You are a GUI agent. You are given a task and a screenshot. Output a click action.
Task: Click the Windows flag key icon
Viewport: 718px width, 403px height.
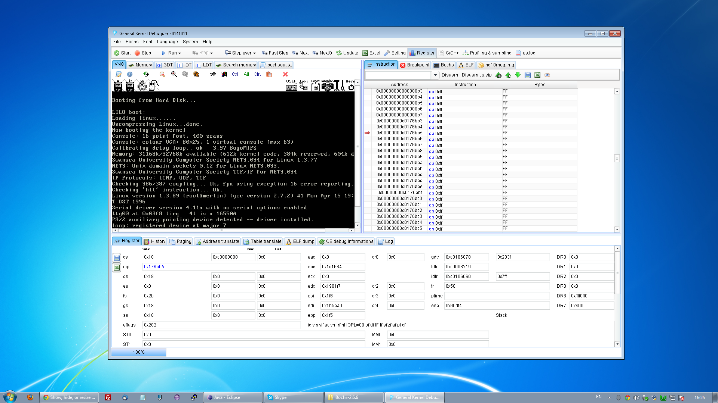pos(224,74)
